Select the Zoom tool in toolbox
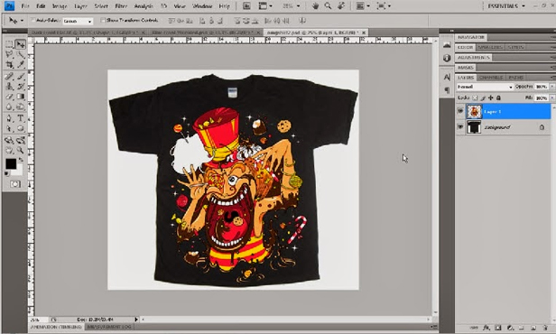 (x=20, y=151)
